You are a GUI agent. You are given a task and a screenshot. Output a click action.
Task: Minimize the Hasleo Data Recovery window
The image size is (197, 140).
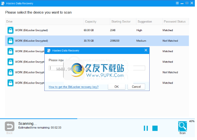pyautogui.click(x=182, y=3)
